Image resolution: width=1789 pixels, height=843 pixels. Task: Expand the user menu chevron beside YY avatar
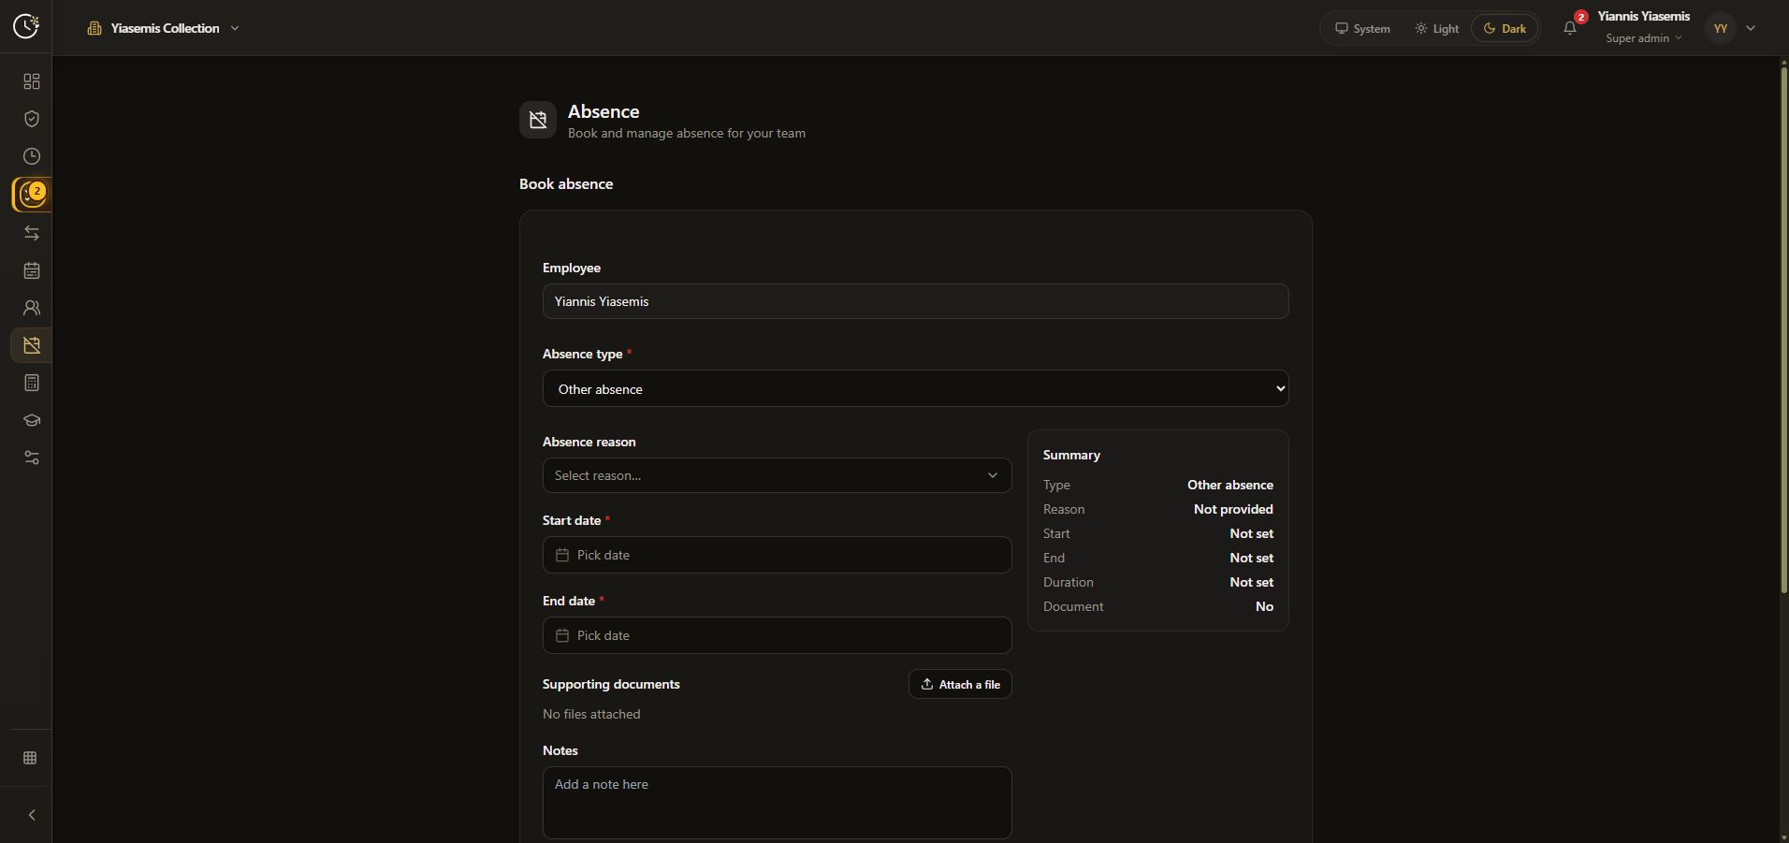coord(1751,28)
